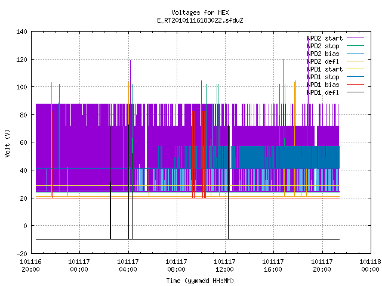Click the x-axis tick '101117 20:00'
This screenshot has width=382, height=286.
(x=322, y=266)
